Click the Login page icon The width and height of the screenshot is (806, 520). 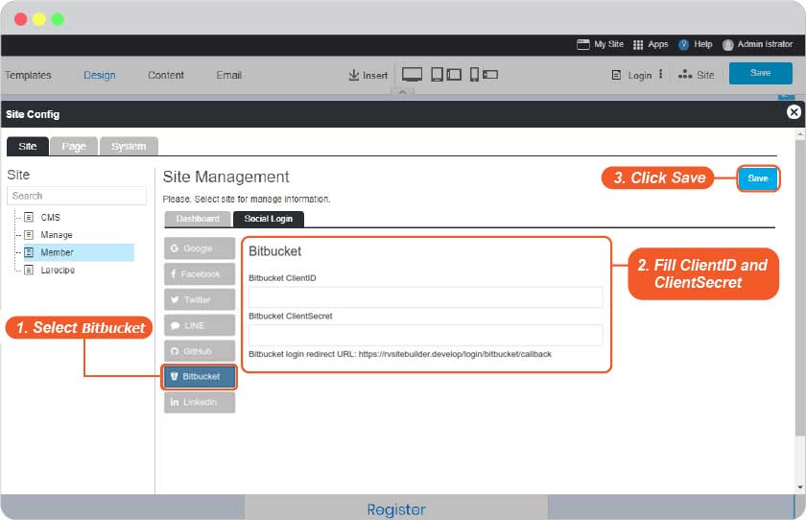click(616, 75)
